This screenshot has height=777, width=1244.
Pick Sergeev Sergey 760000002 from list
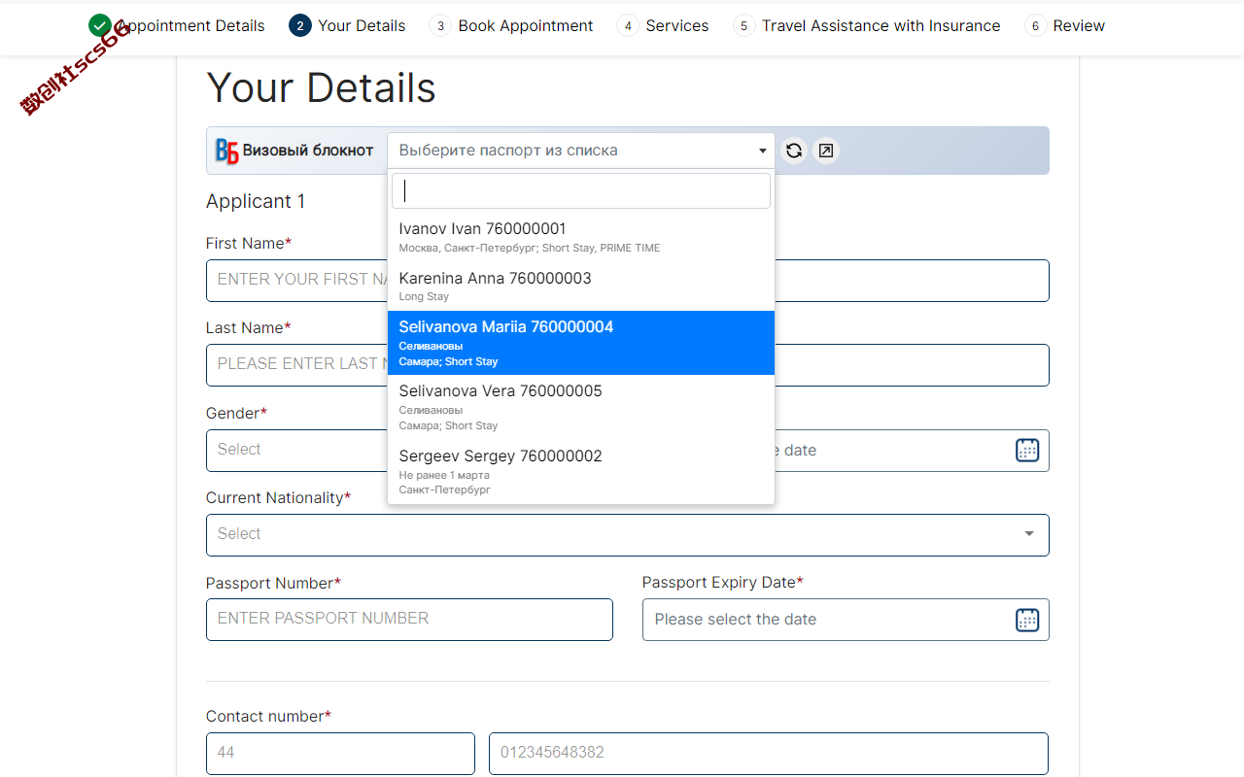(581, 471)
